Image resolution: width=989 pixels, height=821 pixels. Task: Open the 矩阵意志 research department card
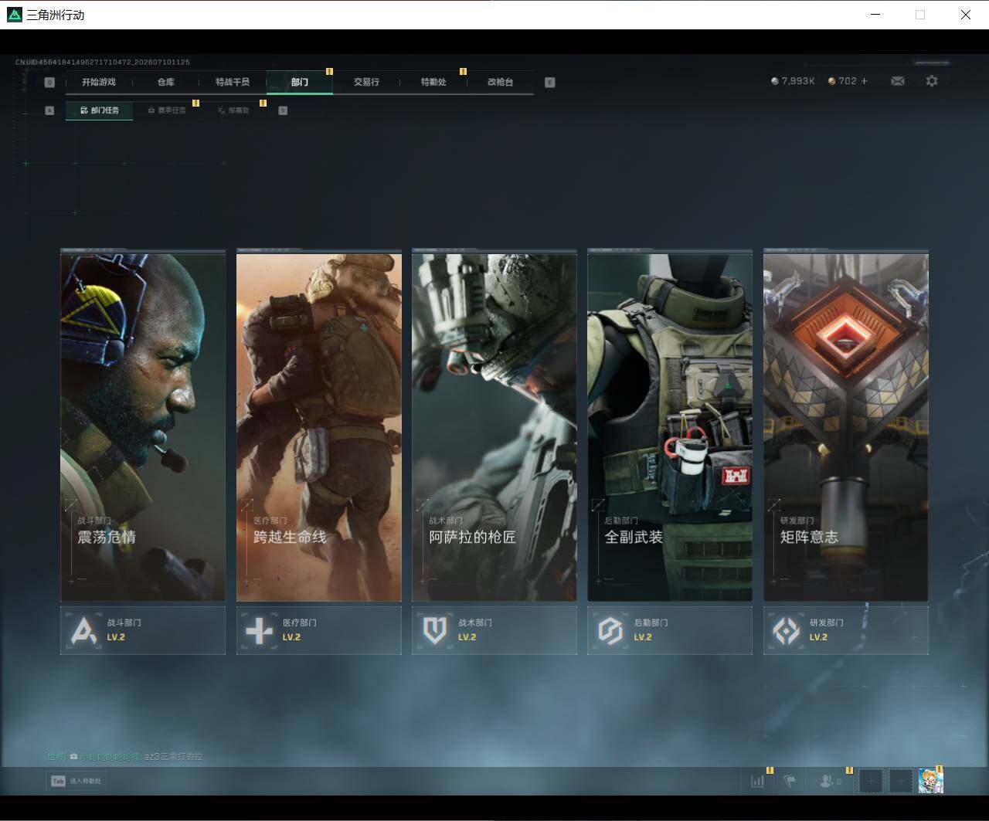846,426
